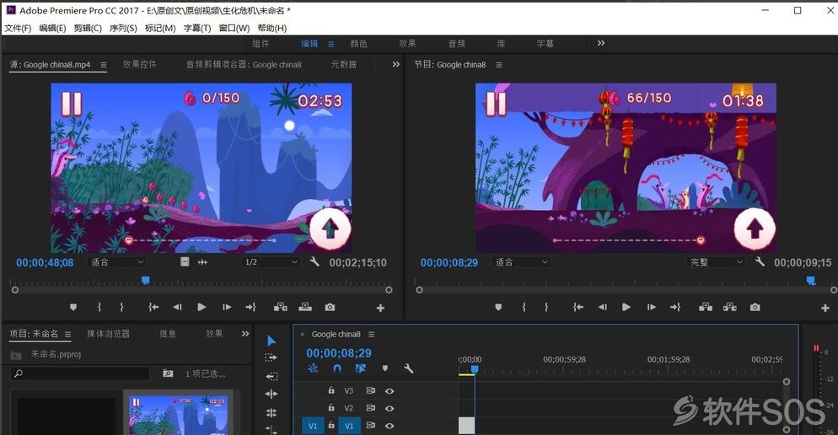Click Overwrite button in Source monitor
The width and height of the screenshot is (838, 435).
click(305, 307)
